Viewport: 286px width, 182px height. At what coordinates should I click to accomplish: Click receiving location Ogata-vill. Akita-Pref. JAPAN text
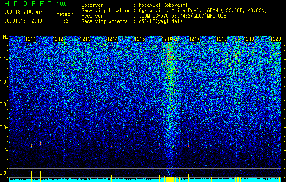[x=203, y=10]
